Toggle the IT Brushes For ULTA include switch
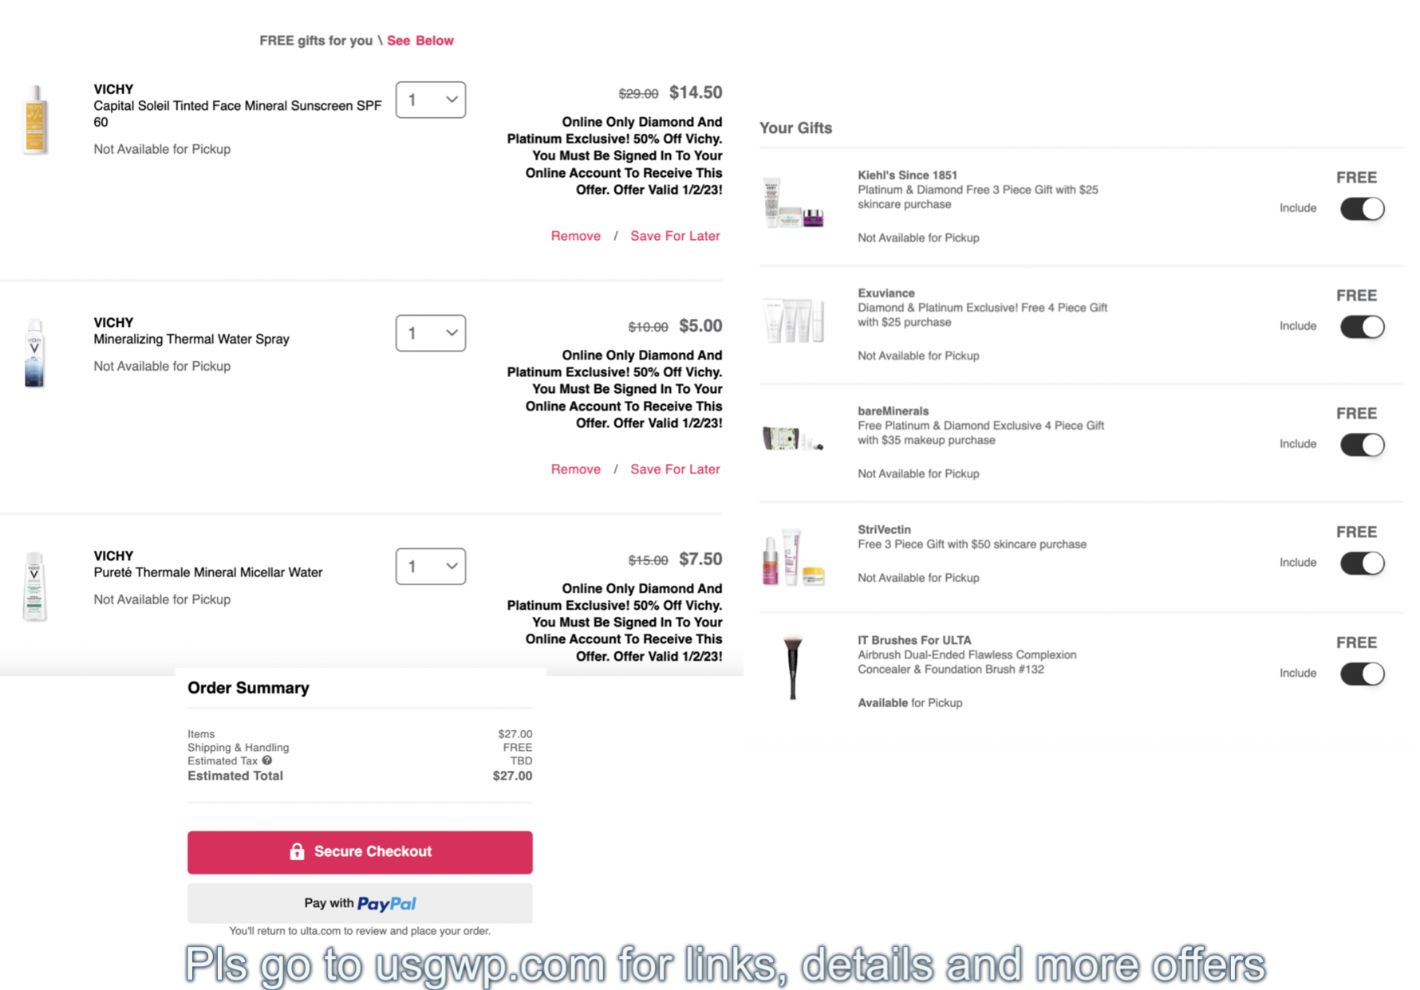The width and height of the screenshot is (1420, 990). (x=1362, y=674)
